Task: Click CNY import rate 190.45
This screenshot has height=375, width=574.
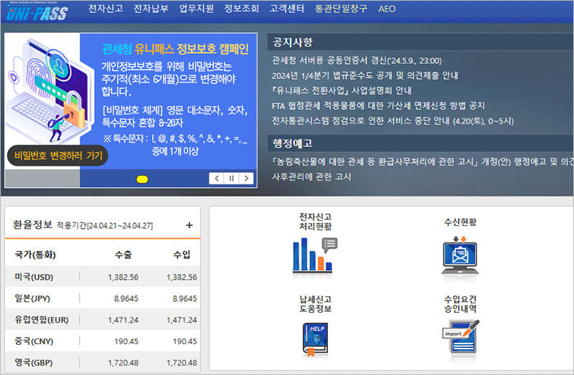Action: (x=184, y=341)
